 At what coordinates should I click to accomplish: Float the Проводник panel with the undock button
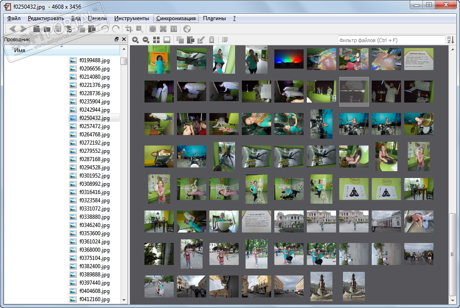point(117,39)
